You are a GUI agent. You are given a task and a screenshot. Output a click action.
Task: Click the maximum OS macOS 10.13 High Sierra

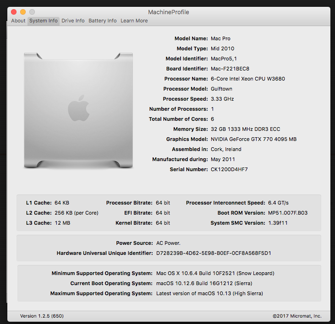209,293
